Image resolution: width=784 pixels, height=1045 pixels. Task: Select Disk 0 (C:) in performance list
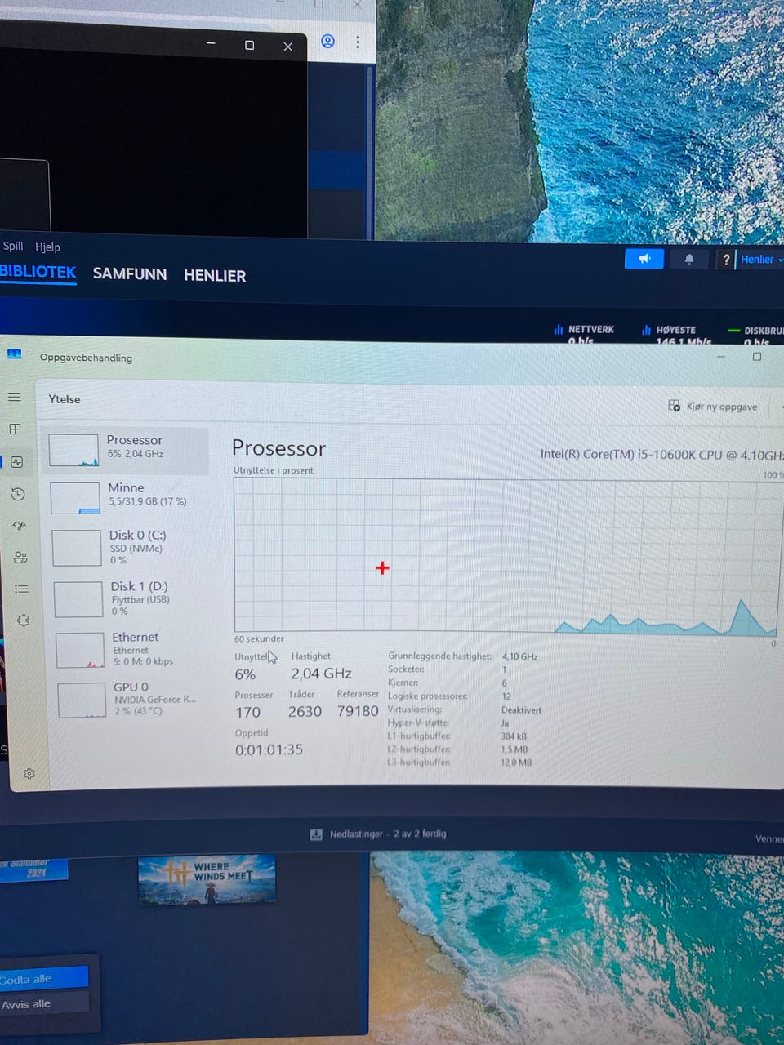(x=127, y=547)
